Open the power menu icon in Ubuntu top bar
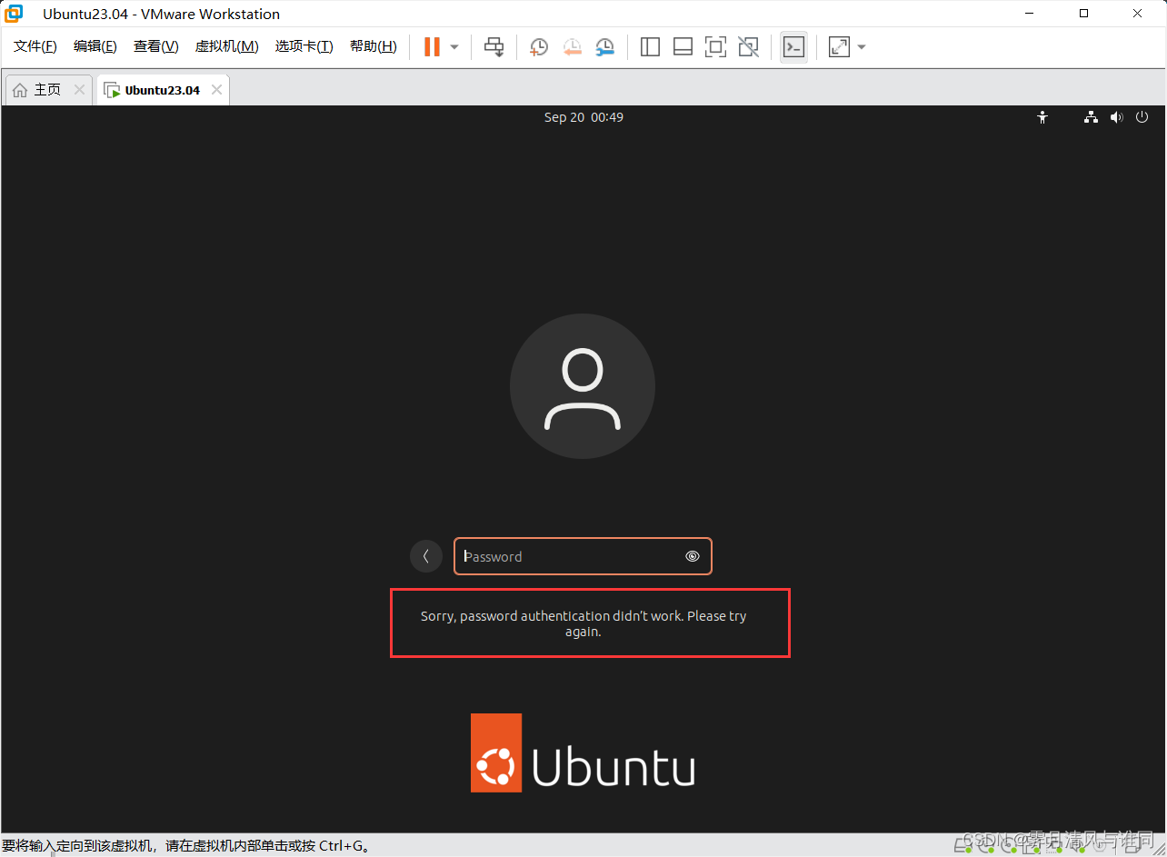Viewport: 1167px width, 857px height. coord(1142,117)
